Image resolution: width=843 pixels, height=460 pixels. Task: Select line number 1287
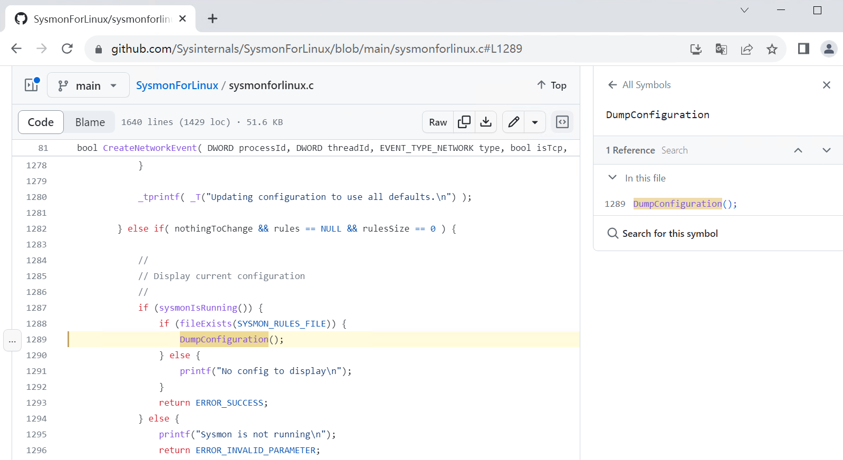click(x=36, y=308)
